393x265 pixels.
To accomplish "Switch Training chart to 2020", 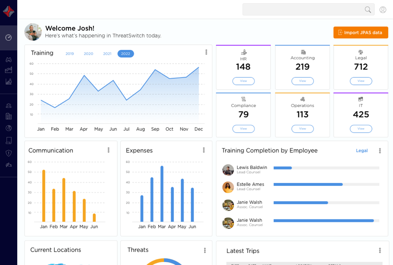I will point(88,54).
